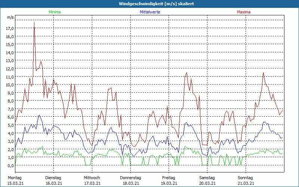The image size is (299, 187).
Task: Click the 9,0 y-axis value
Action: [11, 93]
